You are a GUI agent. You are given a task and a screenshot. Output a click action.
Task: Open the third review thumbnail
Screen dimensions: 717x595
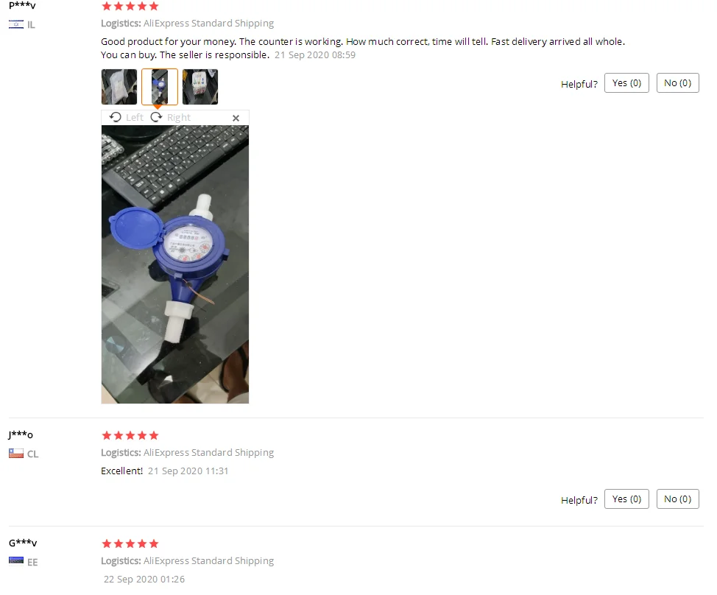[x=200, y=87]
